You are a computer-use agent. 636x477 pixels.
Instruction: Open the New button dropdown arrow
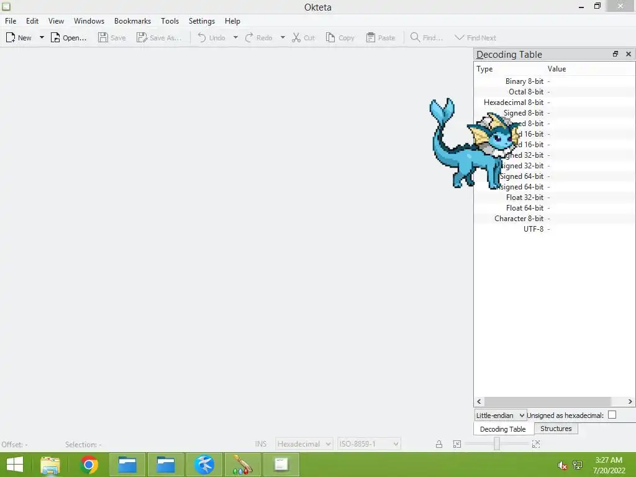coord(42,38)
